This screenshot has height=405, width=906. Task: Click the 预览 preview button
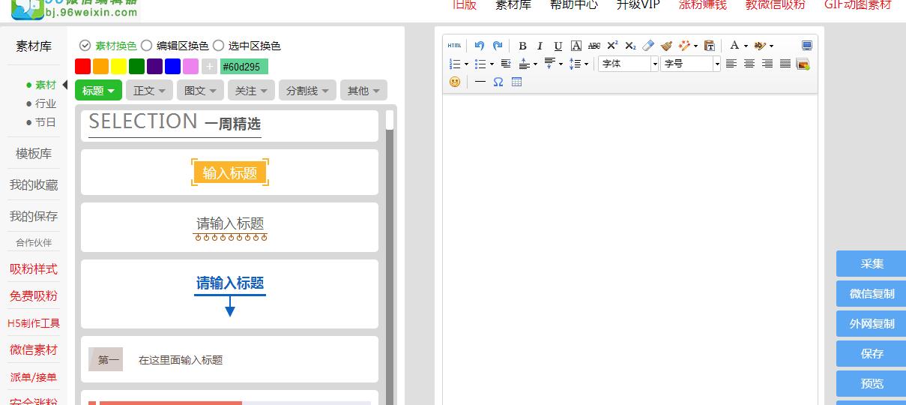(x=872, y=384)
